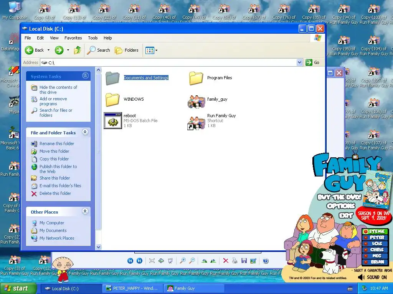The image size is (393, 294).
Task: Toggle Sound On in Family Guy app
Action: pos(372,277)
